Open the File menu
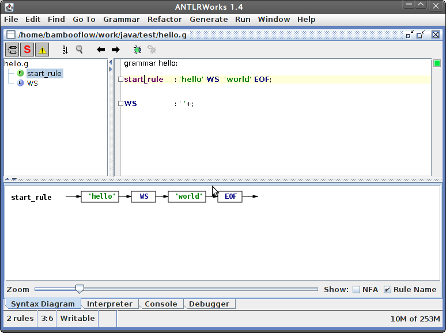 click(x=11, y=20)
